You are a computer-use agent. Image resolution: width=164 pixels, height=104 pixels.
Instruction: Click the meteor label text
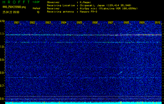37,8
